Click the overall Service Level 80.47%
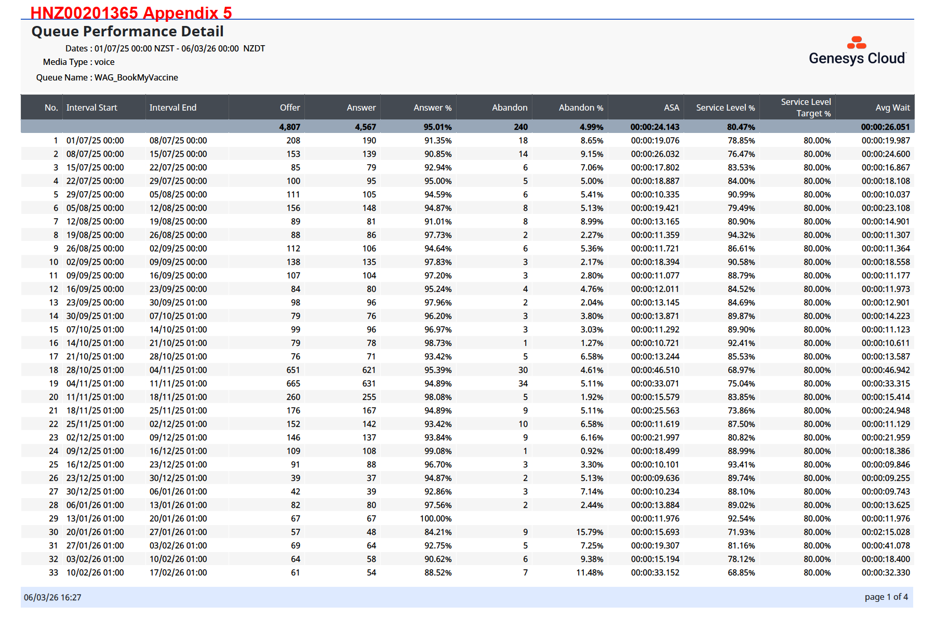This screenshot has width=935, height=618. click(741, 127)
